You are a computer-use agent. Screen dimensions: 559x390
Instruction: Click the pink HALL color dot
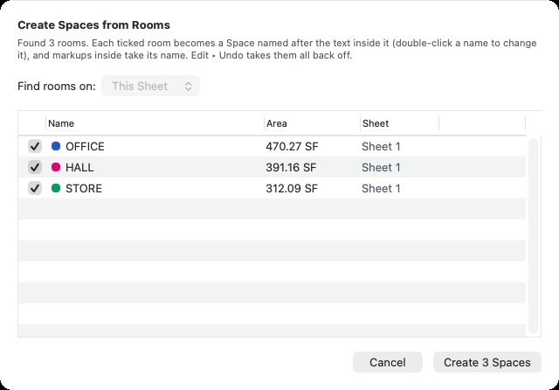(56, 167)
